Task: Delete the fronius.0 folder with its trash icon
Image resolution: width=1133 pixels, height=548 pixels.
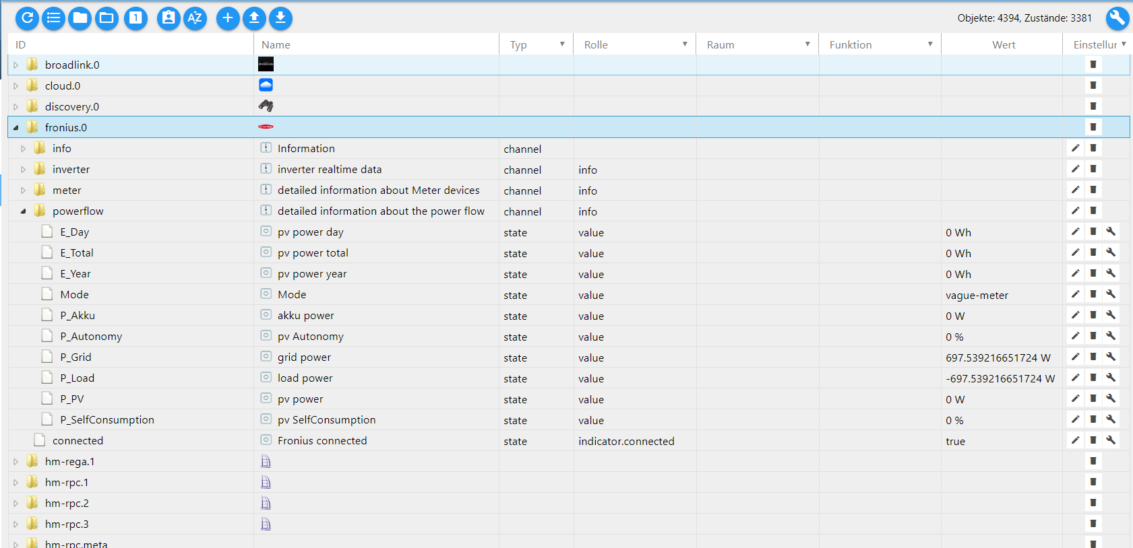Action: pyautogui.click(x=1093, y=127)
